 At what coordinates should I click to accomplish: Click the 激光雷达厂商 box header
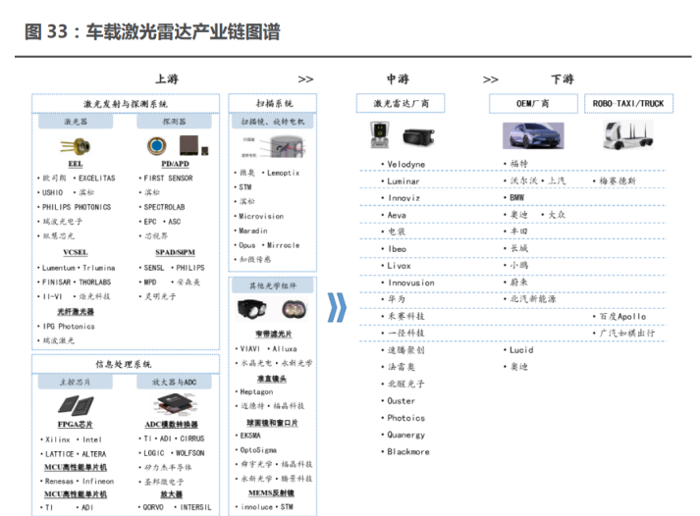pos(401,103)
